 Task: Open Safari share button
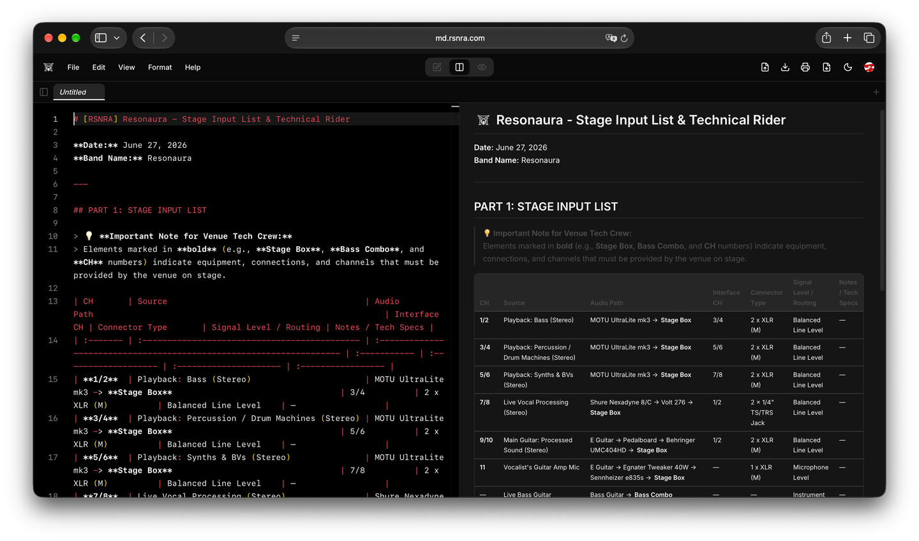[x=826, y=38]
